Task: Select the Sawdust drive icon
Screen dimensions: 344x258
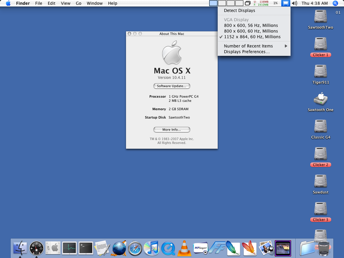Action: (320, 181)
